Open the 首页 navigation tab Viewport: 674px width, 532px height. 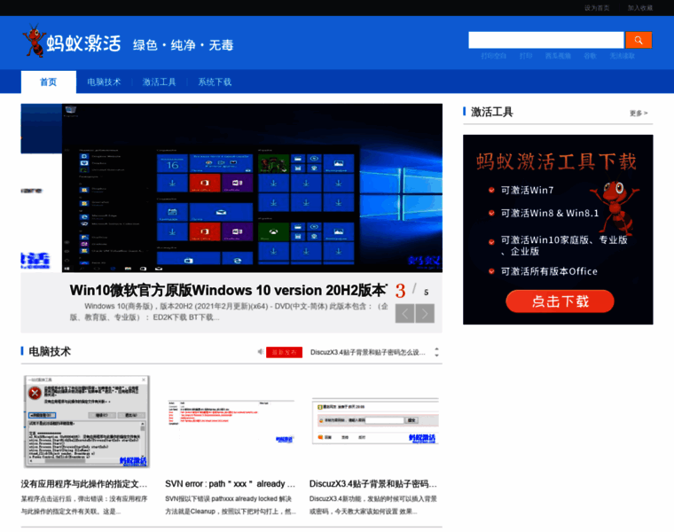49,82
